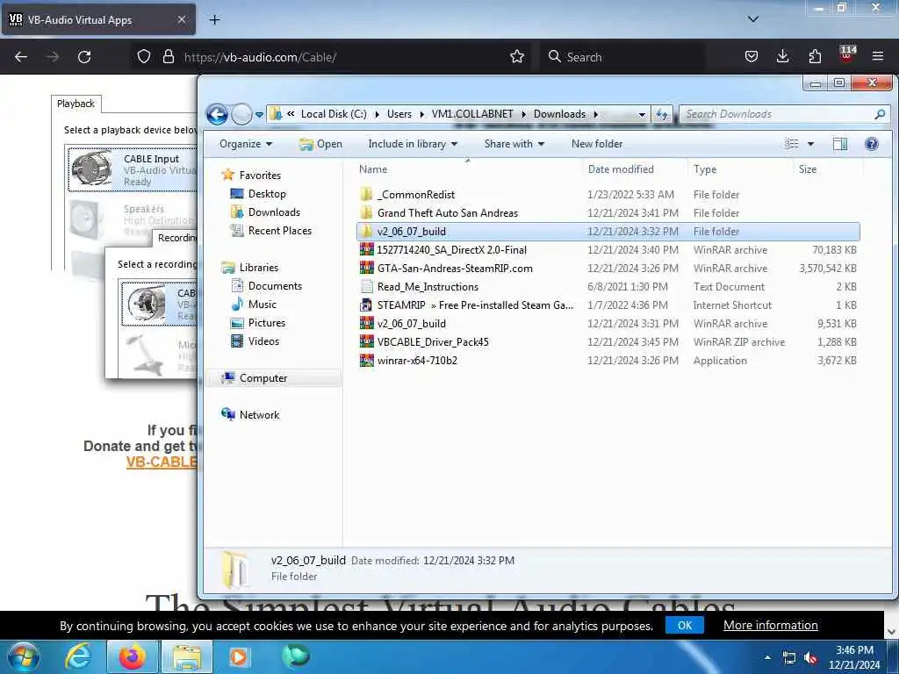
Task: Click Open in the Explorer toolbar
Action: pos(320,144)
